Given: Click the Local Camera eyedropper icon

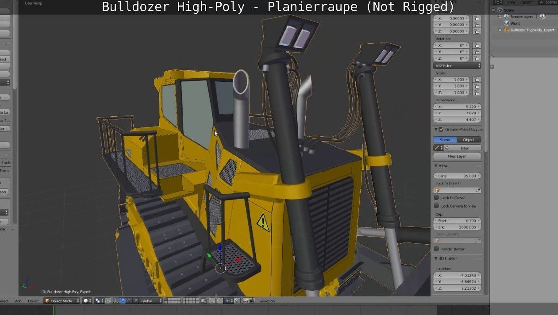Looking at the screenshot, I should [478, 241].
